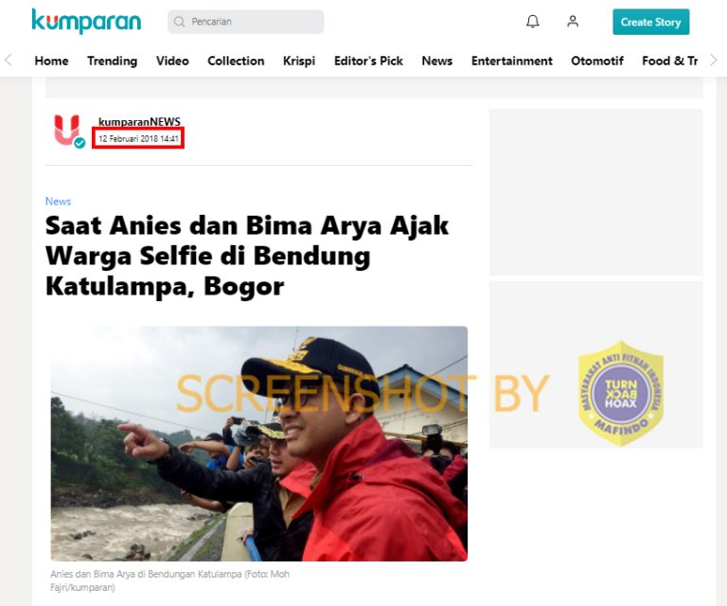Open the notifications bell icon
The height and width of the screenshot is (606, 727).
[x=533, y=22]
